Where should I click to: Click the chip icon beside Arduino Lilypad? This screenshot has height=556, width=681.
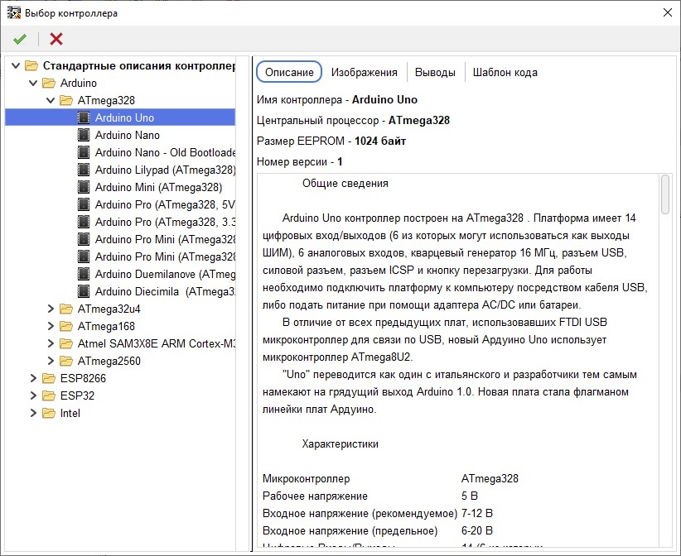click(84, 170)
